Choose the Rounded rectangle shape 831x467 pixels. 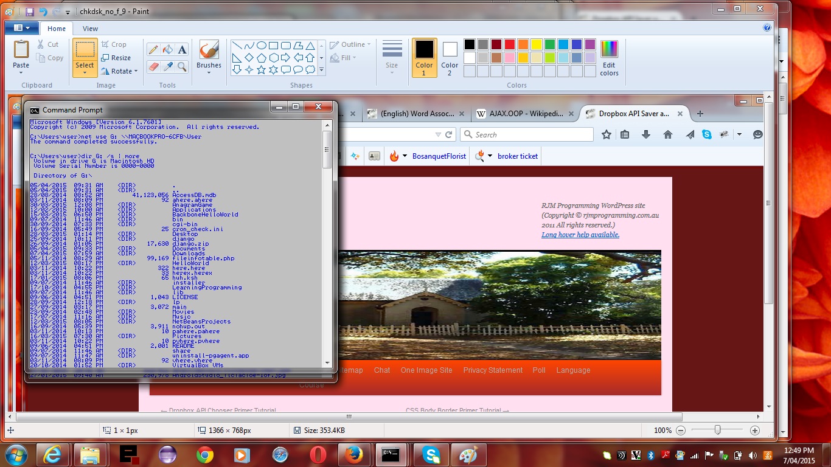(x=285, y=46)
